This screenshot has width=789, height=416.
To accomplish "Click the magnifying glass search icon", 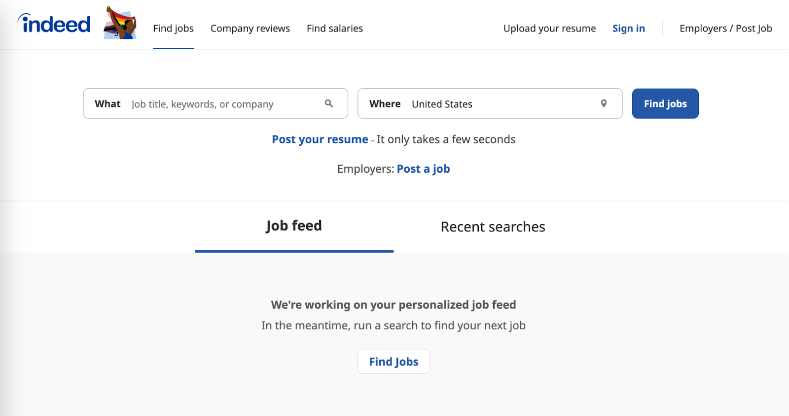I will pyautogui.click(x=329, y=103).
